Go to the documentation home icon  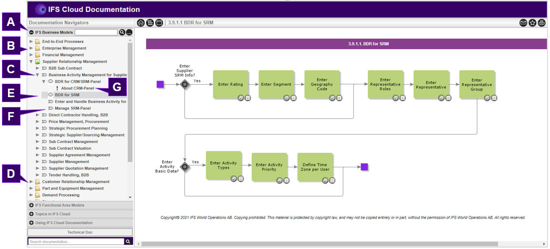pyautogui.click(x=141, y=23)
